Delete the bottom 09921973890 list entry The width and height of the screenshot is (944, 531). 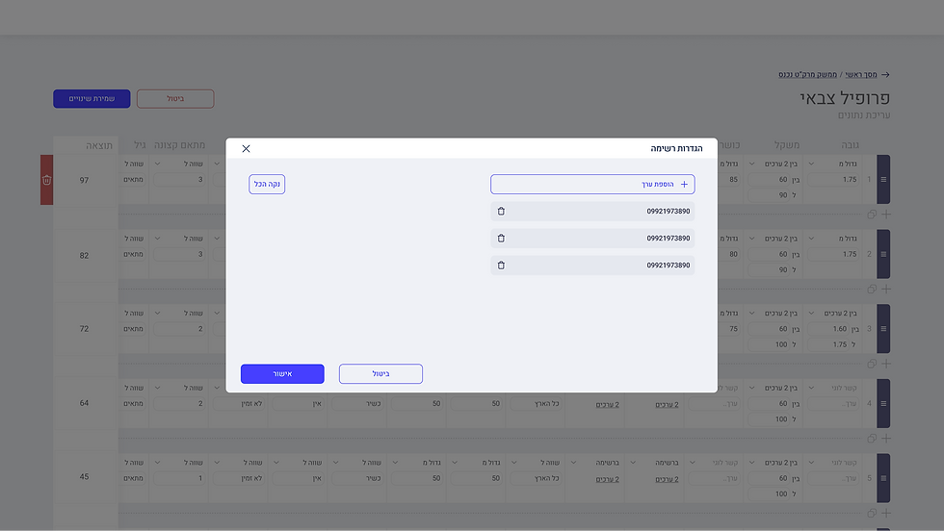point(501,265)
